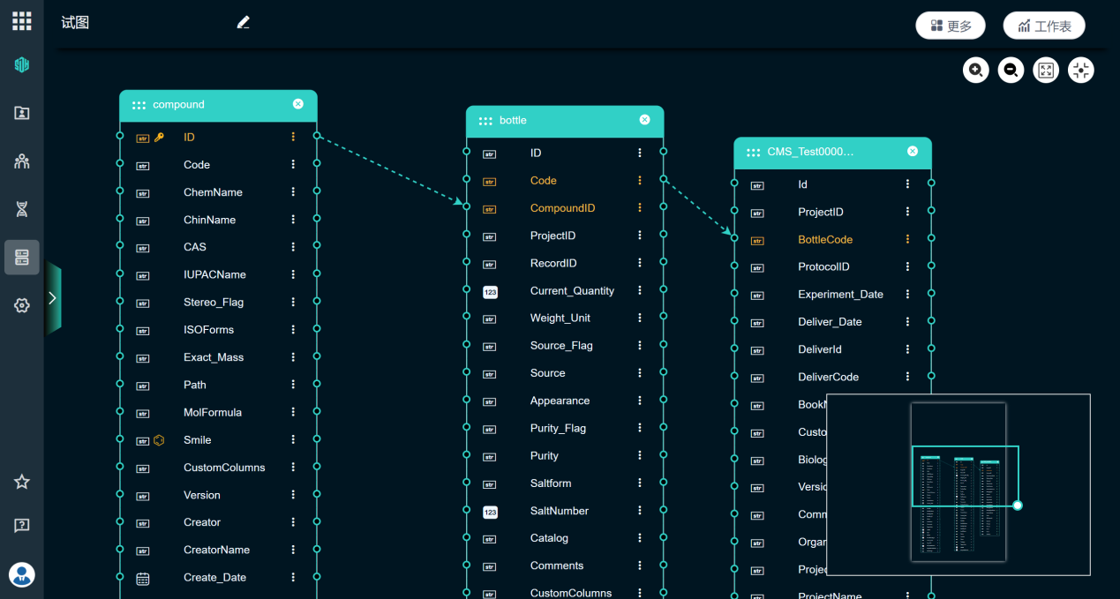Grab the CMS_Test0000 table drag handle
1120x599 pixels.
753,153
